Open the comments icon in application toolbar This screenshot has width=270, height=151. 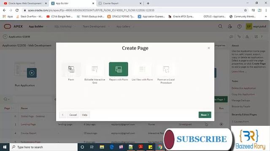[x=231, y=36]
